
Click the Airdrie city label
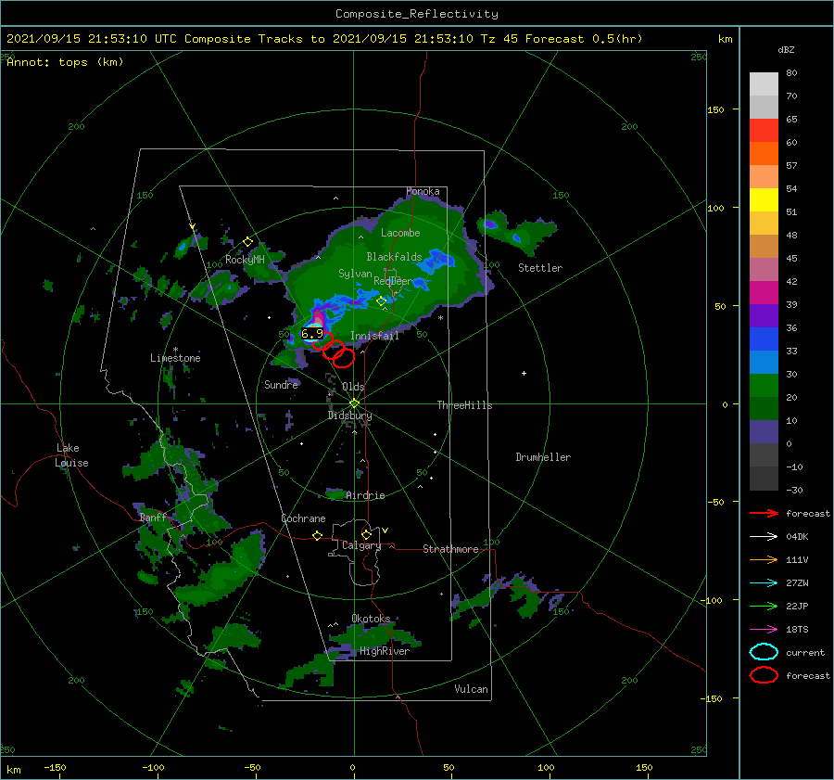pos(365,495)
